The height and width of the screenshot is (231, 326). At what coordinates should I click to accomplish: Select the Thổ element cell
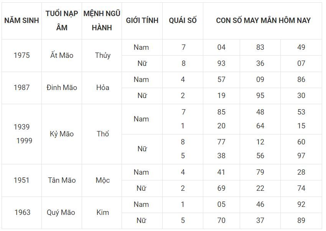[x=103, y=134]
